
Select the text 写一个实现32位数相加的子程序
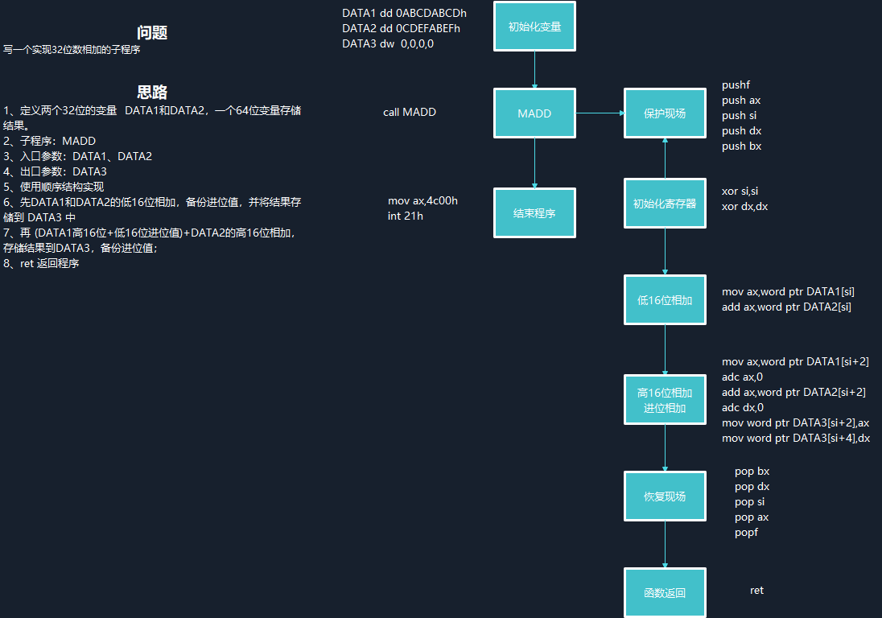pos(72,49)
